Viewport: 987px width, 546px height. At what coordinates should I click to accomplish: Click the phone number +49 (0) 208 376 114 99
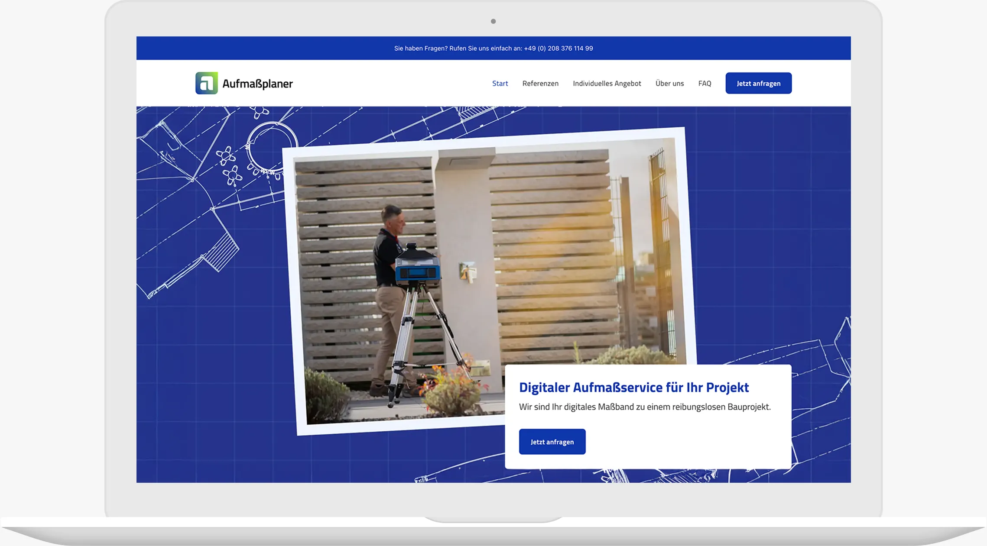tap(558, 48)
